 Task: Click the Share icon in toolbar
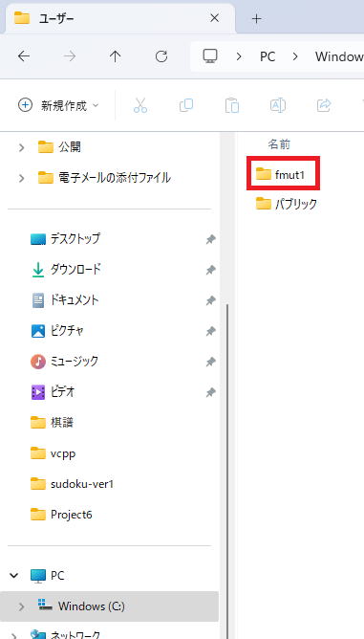pyautogui.click(x=324, y=105)
